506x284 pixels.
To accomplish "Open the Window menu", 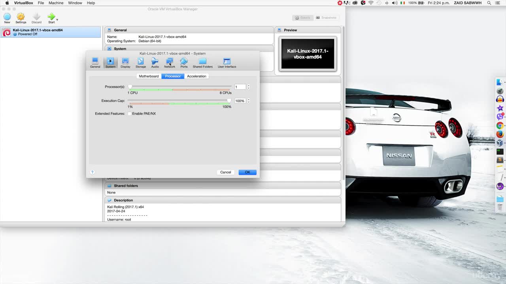I will point(75,3).
